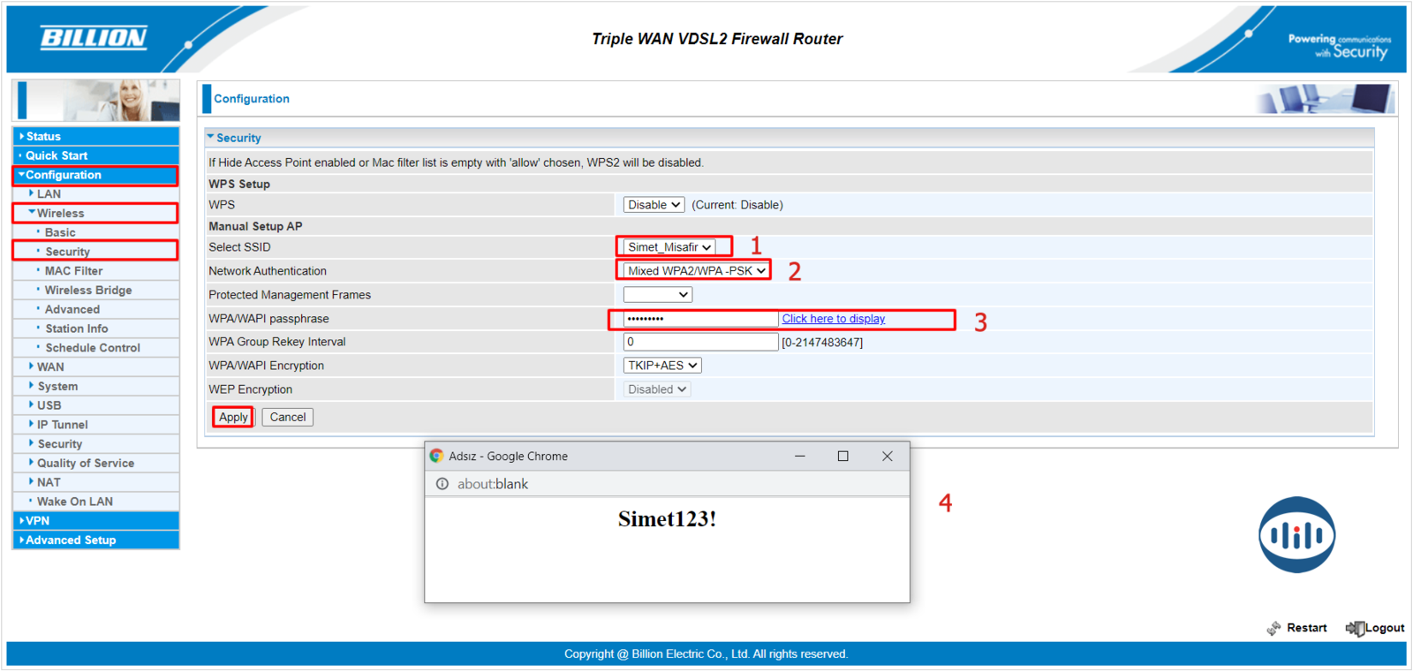Image resolution: width=1413 pixels, height=672 pixels.
Task: Open the WPS Disable dropdown
Action: click(654, 205)
